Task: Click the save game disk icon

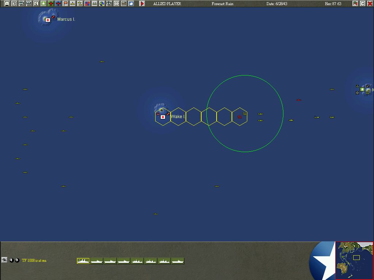Action: pyautogui.click(x=7, y=4)
